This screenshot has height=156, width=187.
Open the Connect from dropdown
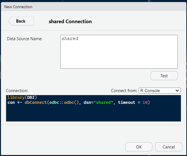[159, 91]
